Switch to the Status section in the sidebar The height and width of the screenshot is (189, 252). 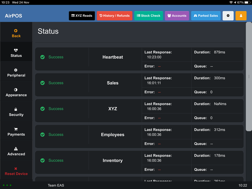click(16, 52)
